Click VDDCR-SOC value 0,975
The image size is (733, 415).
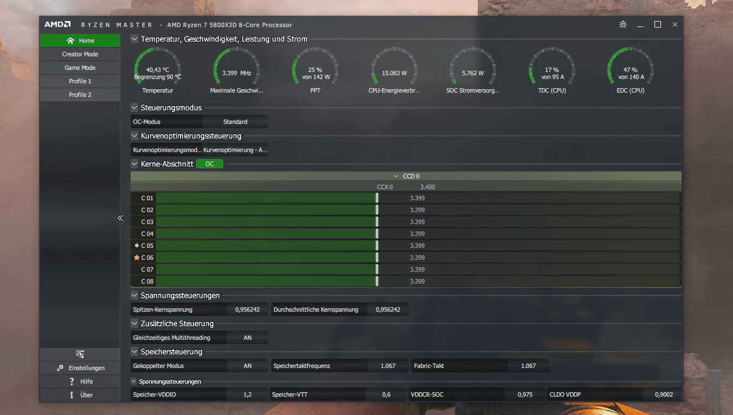pos(525,394)
